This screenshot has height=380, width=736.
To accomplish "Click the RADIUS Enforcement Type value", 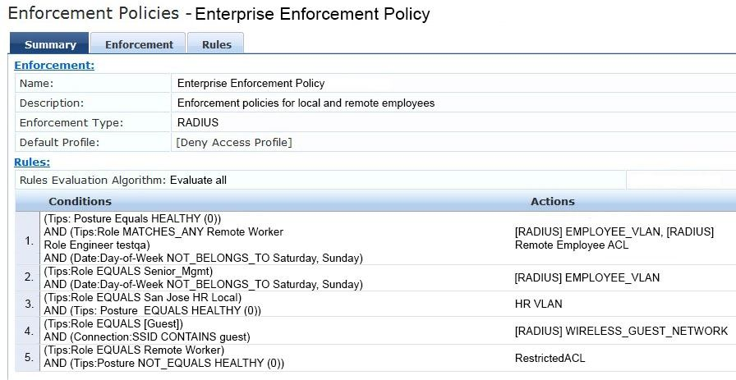I will coord(197,123).
